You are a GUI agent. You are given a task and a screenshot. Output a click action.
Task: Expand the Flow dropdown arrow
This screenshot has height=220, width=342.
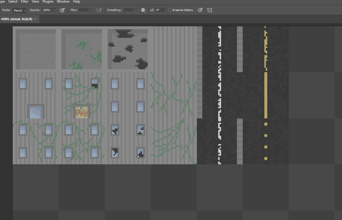point(91,10)
